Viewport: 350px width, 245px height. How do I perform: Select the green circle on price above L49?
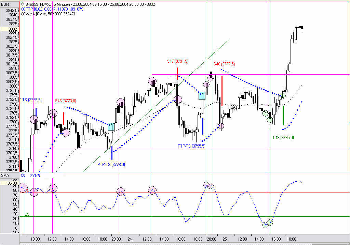pyautogui.click(x=282, y=96)
